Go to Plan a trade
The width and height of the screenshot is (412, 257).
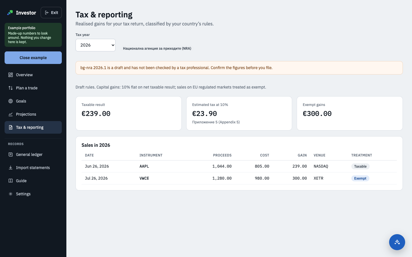(x=33, y=88)
